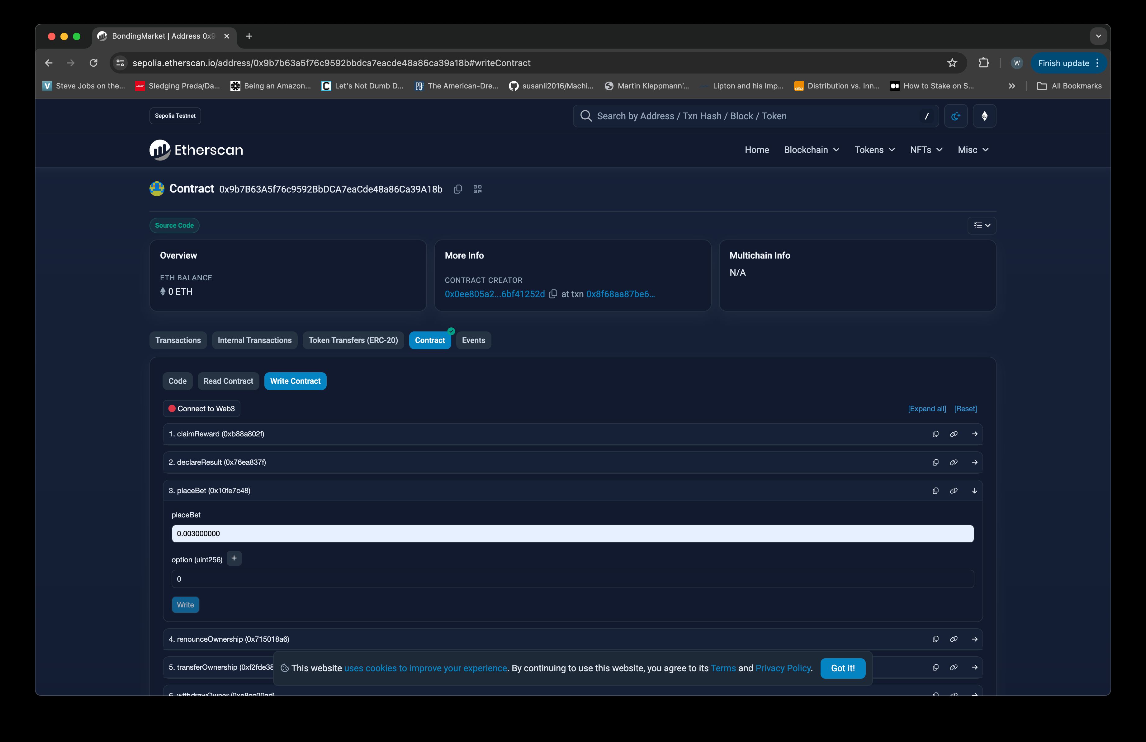The image size is (1146, 742).
Task: Click the list view icon top right of contract panel
Action: (982, 225)
